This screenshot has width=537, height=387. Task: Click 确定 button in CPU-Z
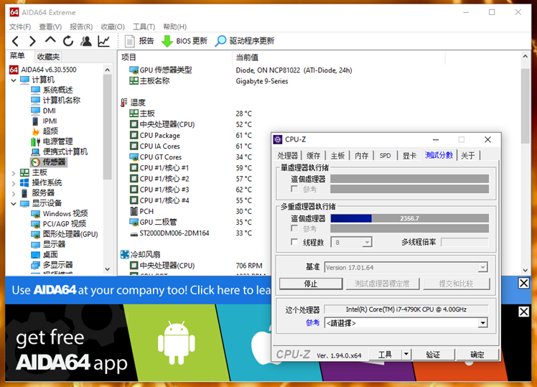click(x=477, y=355)
